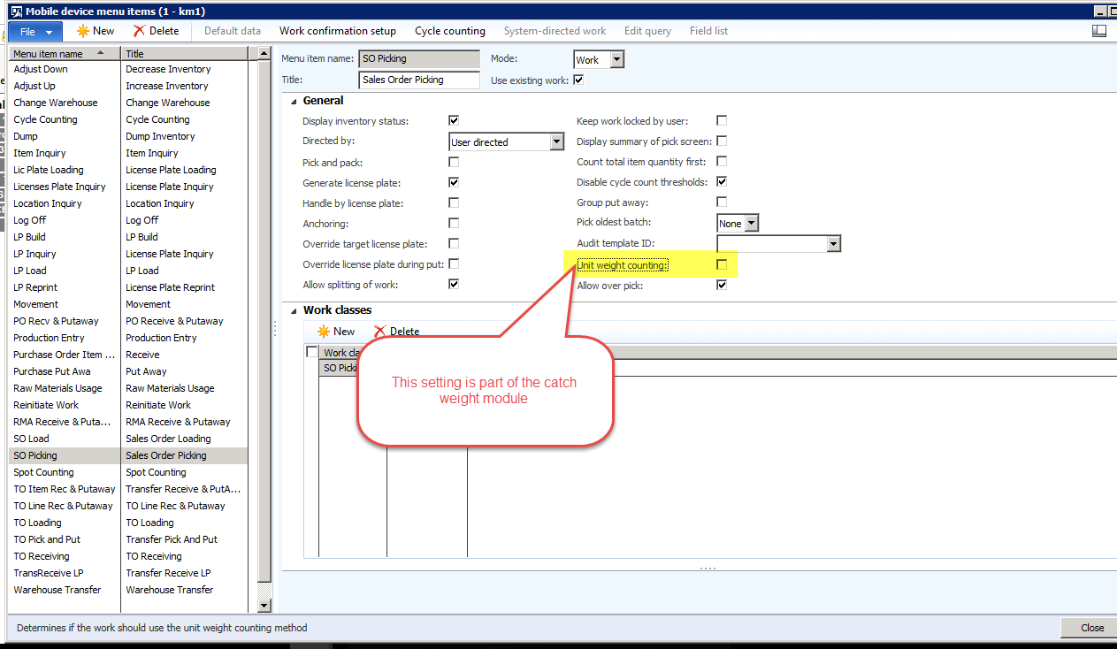Toggle Pick and pack checkbox
This screenshot has height=649, width=1117.
tap(454, 163)
